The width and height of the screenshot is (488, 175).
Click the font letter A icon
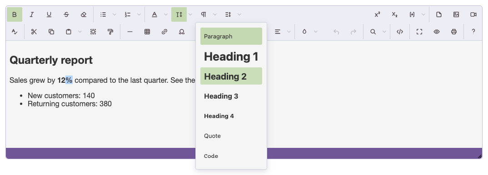[x=154, y=14]
